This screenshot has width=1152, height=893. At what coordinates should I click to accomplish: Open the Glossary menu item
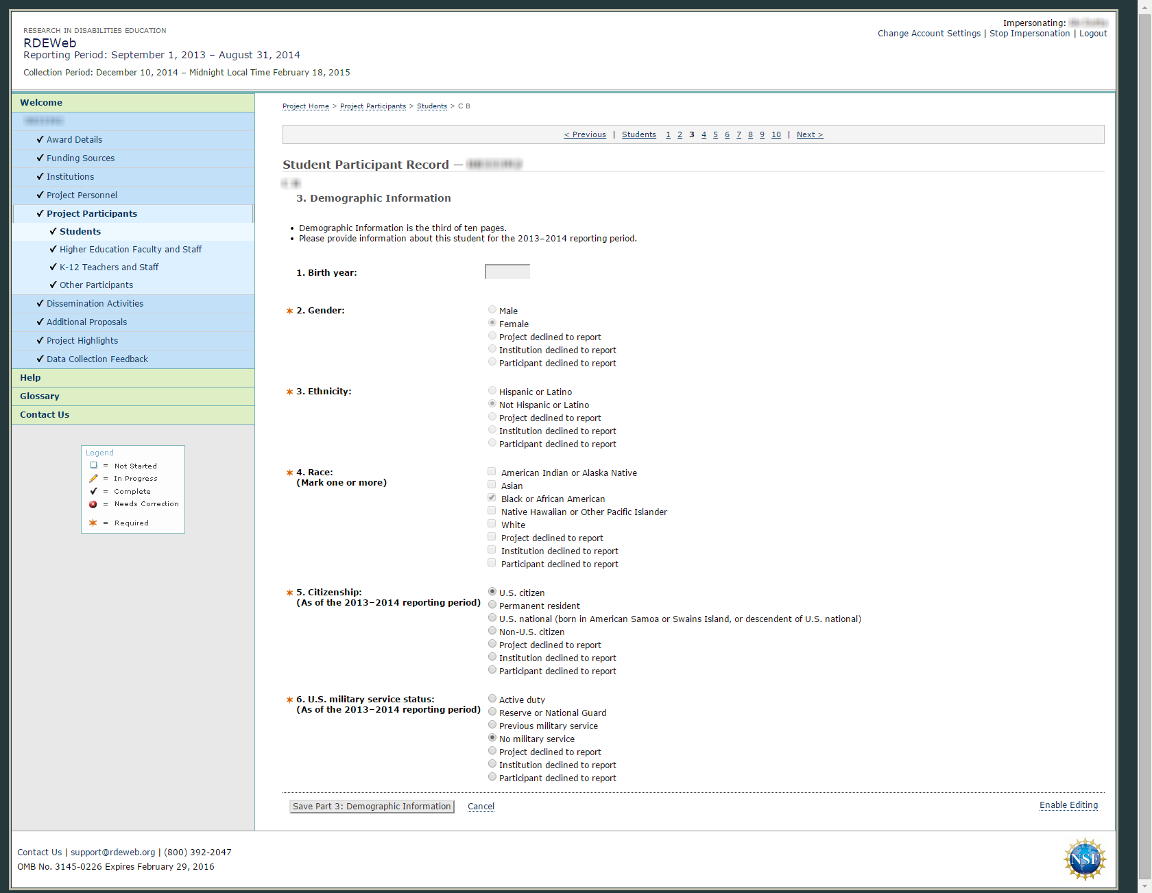pos(40,396)
